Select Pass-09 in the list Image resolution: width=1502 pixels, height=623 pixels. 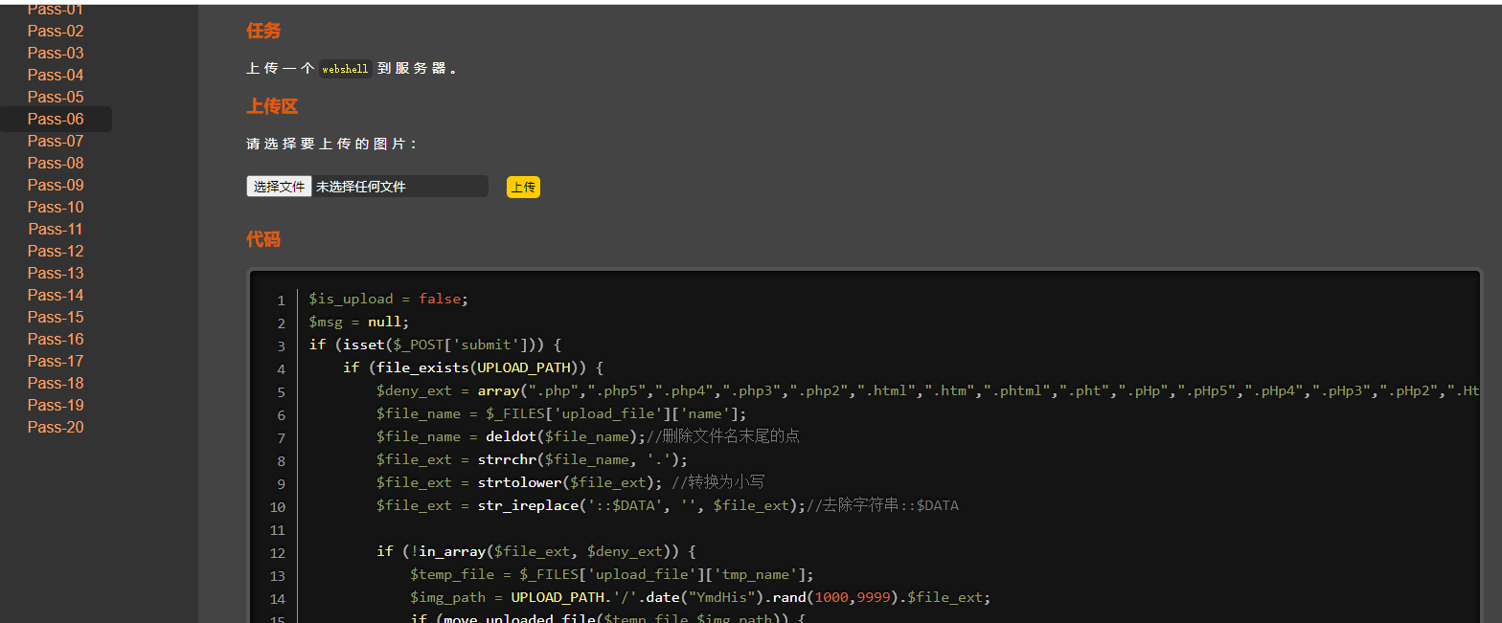coord(56,185)
